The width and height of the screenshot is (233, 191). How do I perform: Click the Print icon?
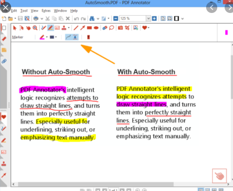tap(36, 18)
